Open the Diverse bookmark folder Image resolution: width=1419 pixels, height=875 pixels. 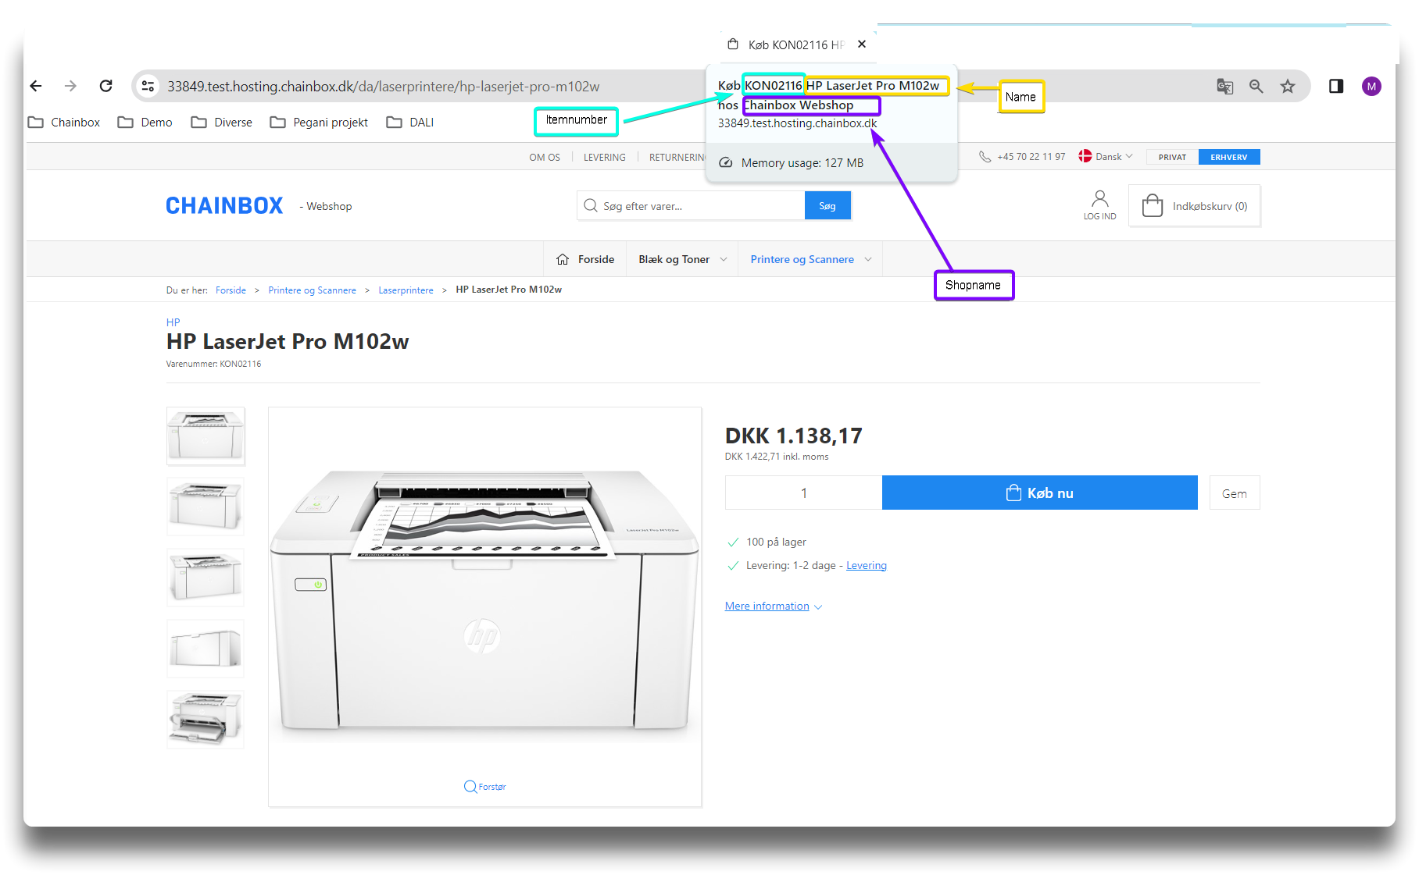pyautogui.click(x=222, y=123)
